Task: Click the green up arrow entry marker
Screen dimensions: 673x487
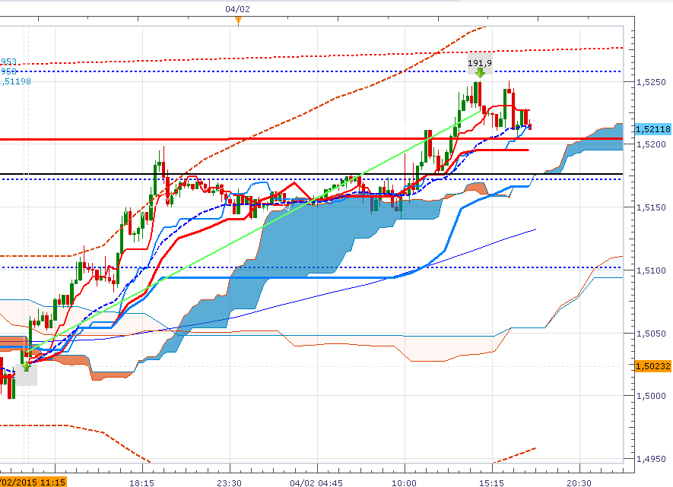Action: pyautogui.click(x=27, y=365)
